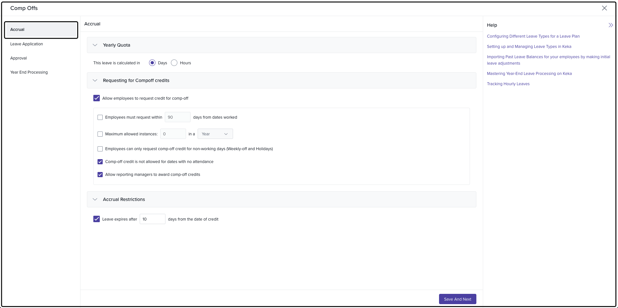Uncheck Allow employees to request credit

coord(97,98)
